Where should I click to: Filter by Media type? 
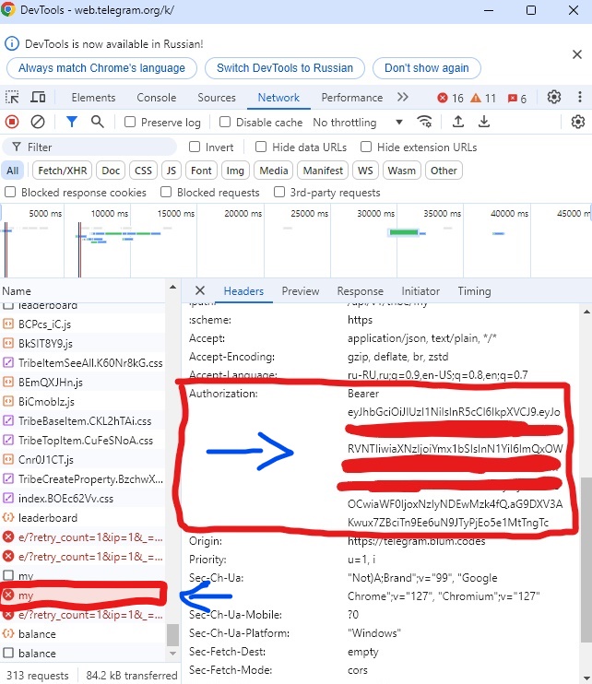pos(274,171)
